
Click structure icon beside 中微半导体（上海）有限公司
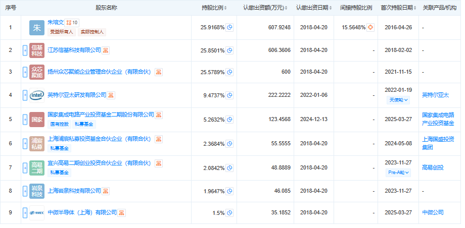click(122, 212)
